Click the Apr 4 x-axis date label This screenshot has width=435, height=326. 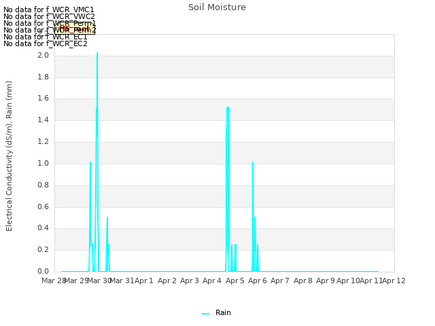[212, 280]
